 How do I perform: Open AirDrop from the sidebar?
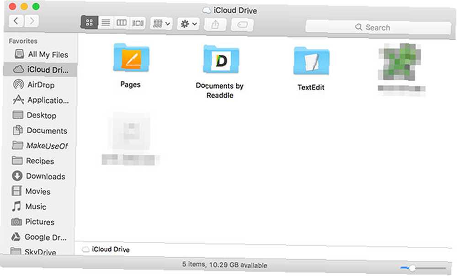pos(41,85)
